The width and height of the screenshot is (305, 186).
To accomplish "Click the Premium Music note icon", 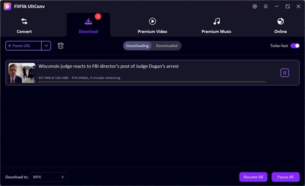I will pyautogui.click(x=217, y=21).
